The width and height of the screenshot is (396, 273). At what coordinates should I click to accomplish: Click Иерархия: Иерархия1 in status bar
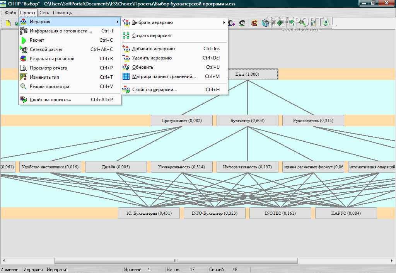coord(46,270)
